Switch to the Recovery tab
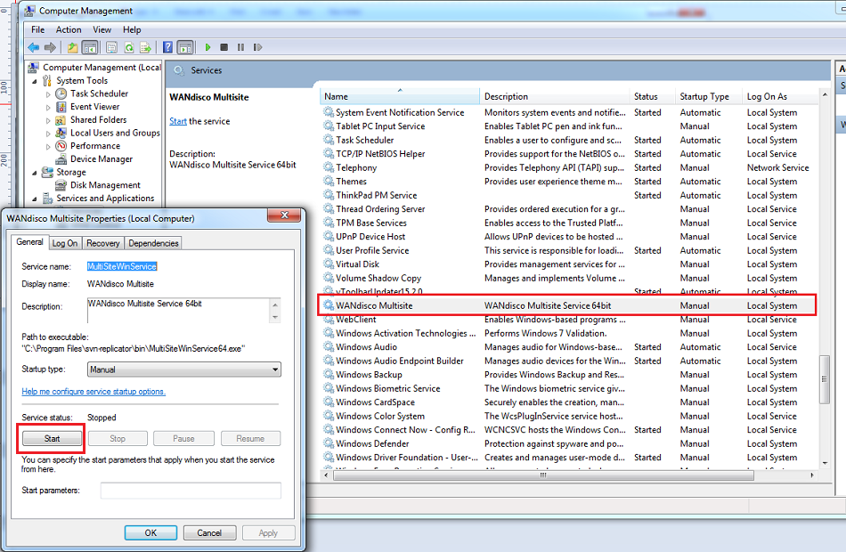846x552 pixels. pyautogui.click(x=103, y=243)
